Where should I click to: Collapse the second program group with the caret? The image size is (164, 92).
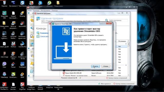pyautogui.click(x=126, y=65)
